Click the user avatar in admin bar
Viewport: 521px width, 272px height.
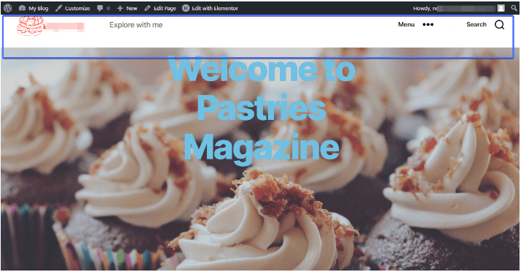[501, 8]
